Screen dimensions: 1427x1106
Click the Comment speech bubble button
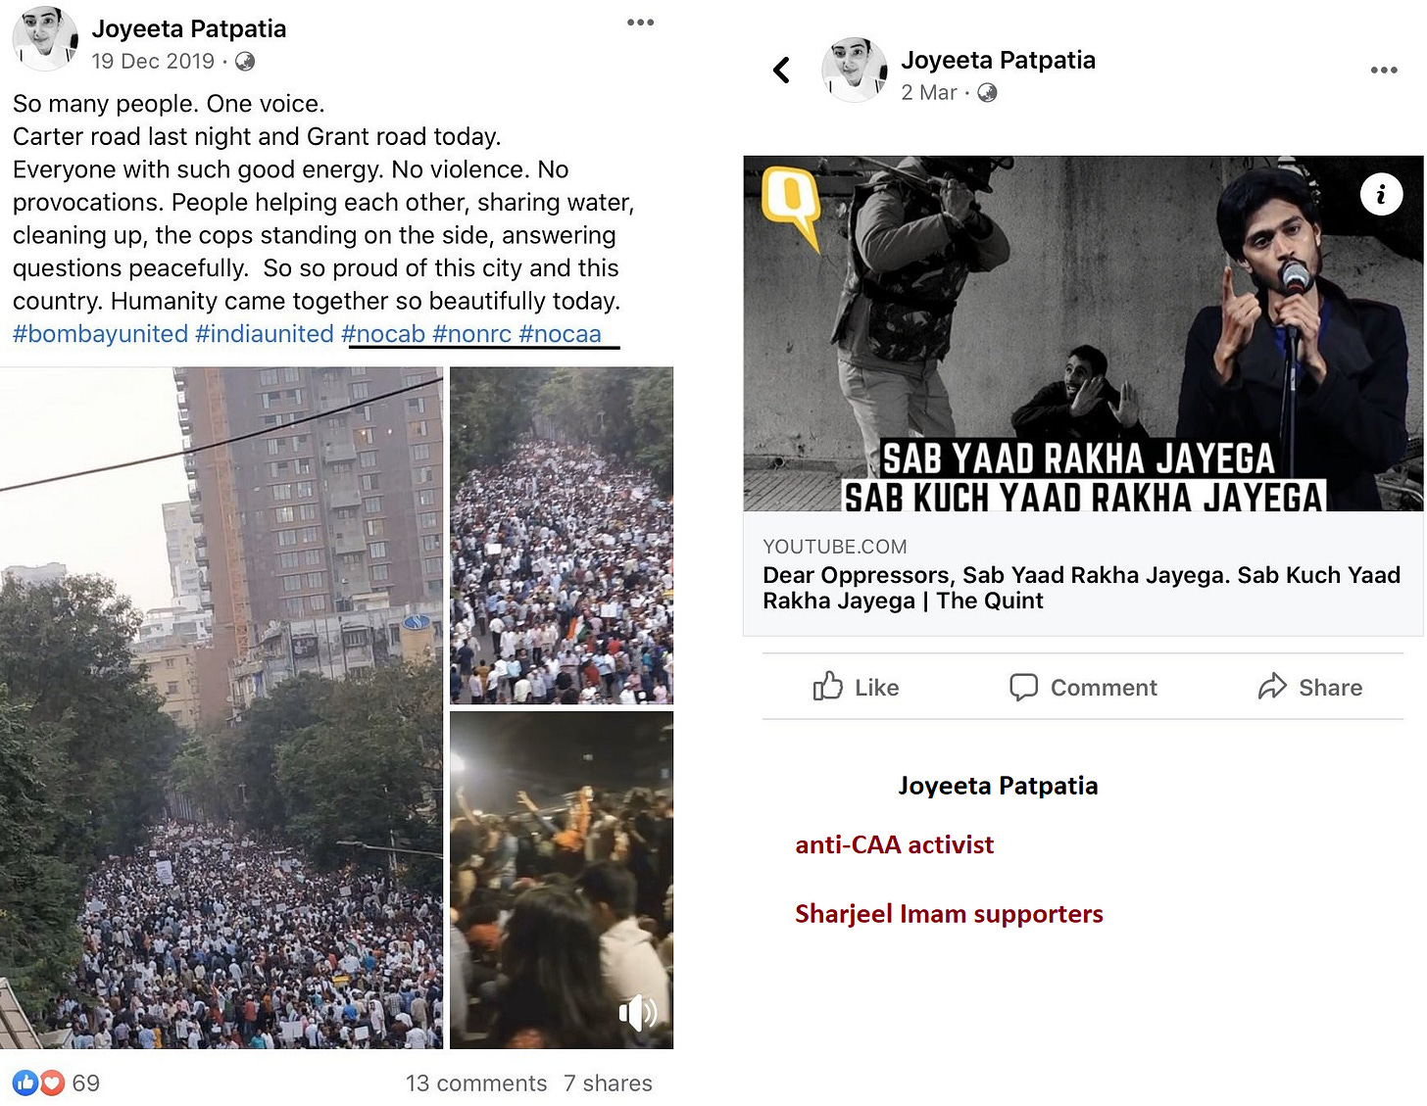1083,687
